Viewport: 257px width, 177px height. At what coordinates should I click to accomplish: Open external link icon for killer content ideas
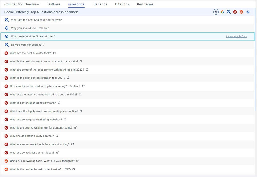(57, 152)
